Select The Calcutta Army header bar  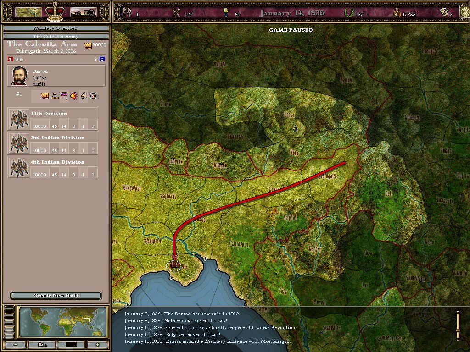pos(56,36)
